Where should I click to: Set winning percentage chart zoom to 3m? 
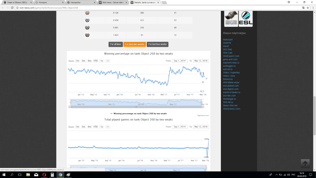[x=83, y=61]
